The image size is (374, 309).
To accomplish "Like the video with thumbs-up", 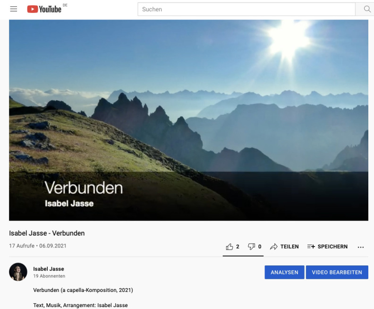I will [x=230, y=247].
